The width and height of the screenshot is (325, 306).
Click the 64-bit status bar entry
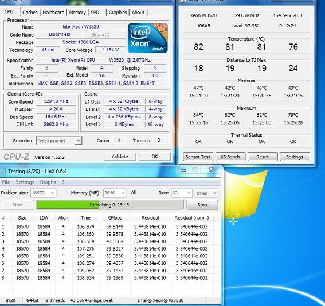(x=33, y=300)
